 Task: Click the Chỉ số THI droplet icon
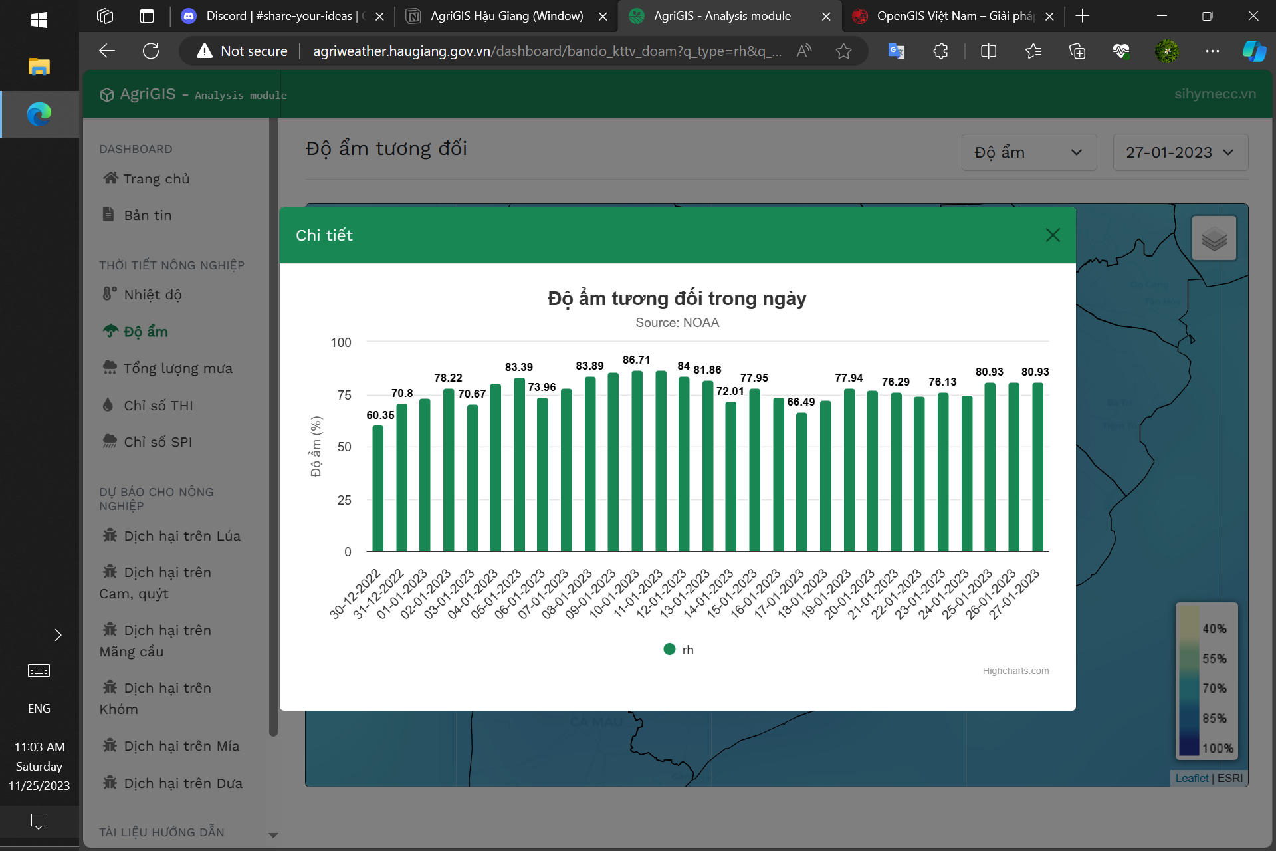[108, 404]
